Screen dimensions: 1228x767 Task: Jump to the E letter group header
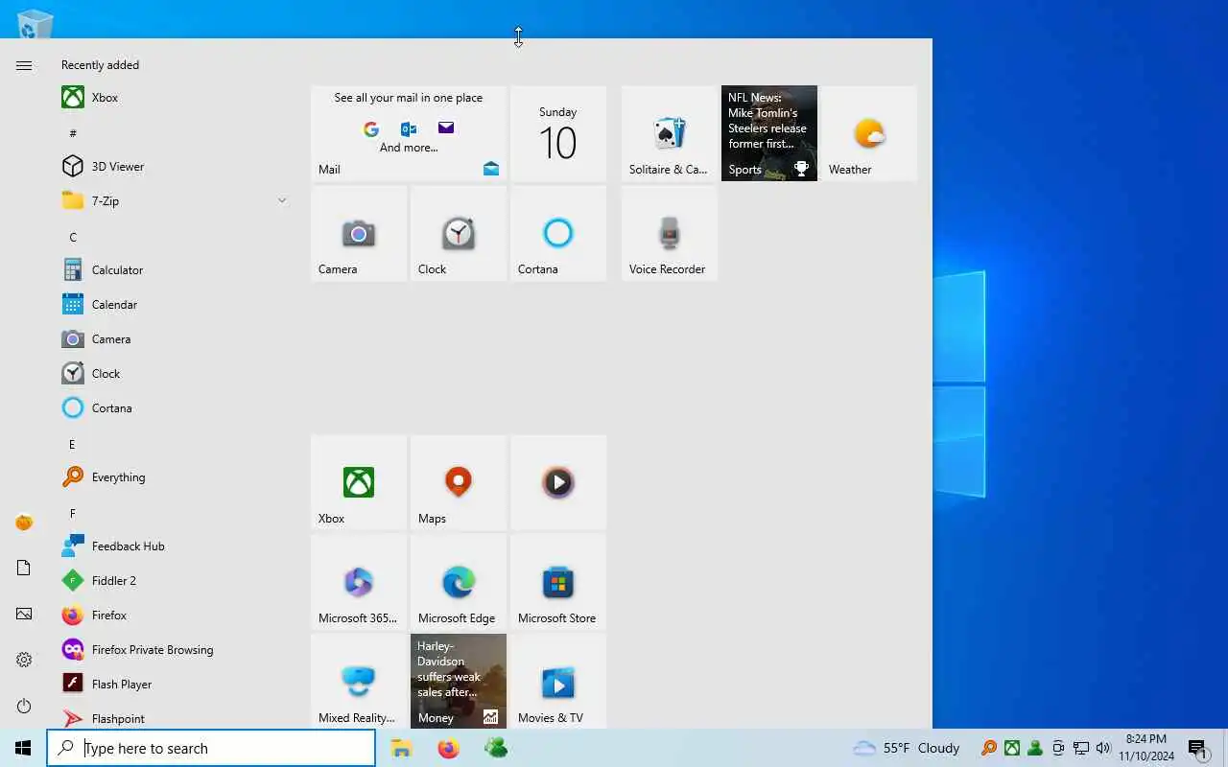tap(72, 444)
